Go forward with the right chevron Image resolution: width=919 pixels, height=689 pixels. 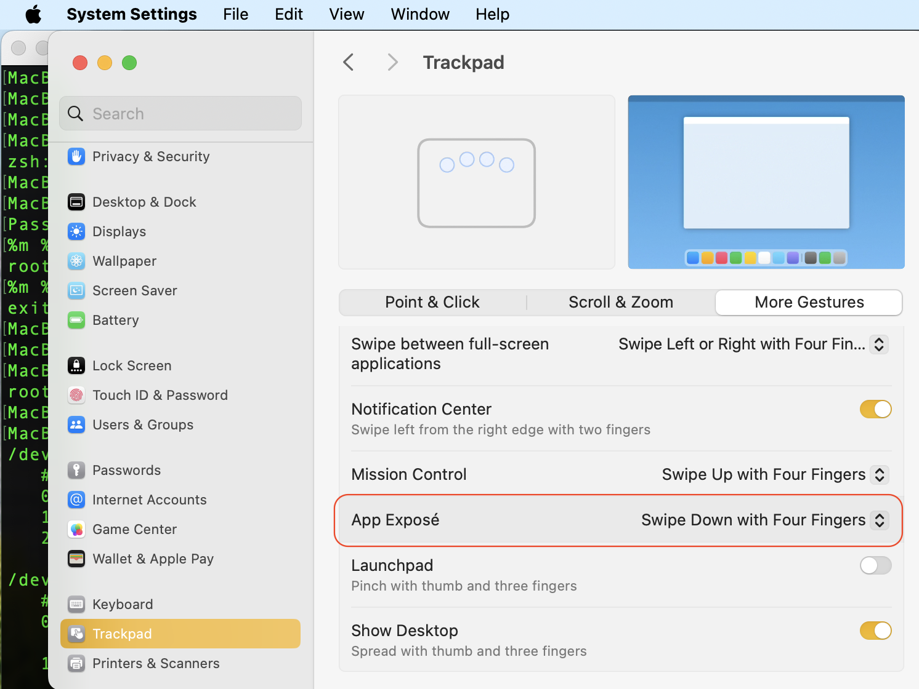point(392,62)
